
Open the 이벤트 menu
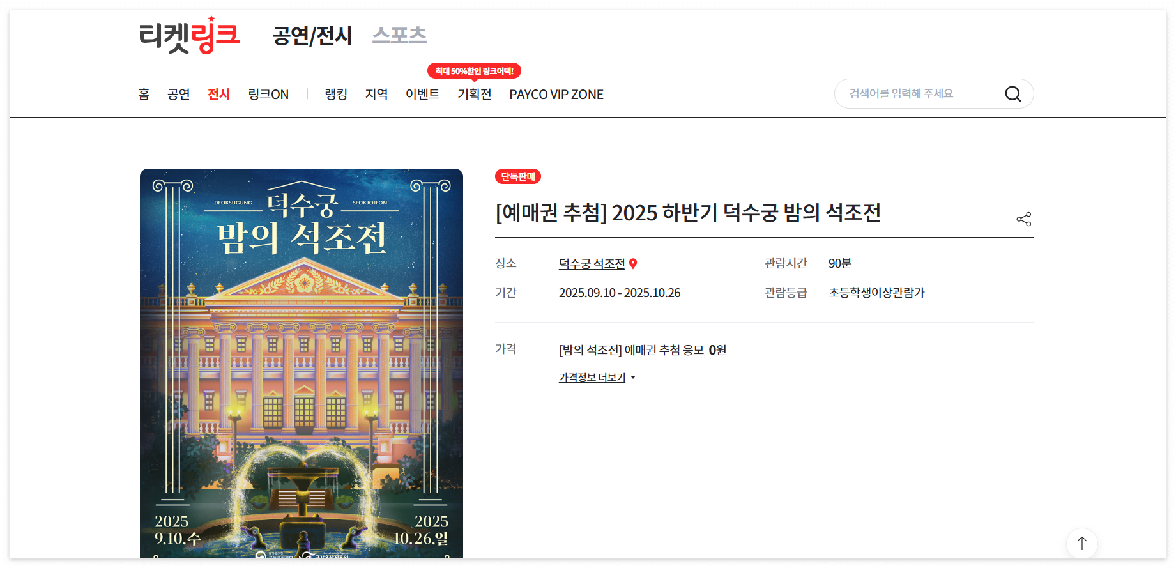pyautogui.click(x=423, y=95)
